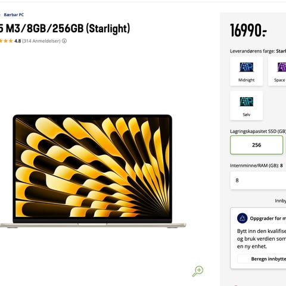Choose the Space Grey color option
Viewport: 286px width, 286px height.
[x=277, y=71]
